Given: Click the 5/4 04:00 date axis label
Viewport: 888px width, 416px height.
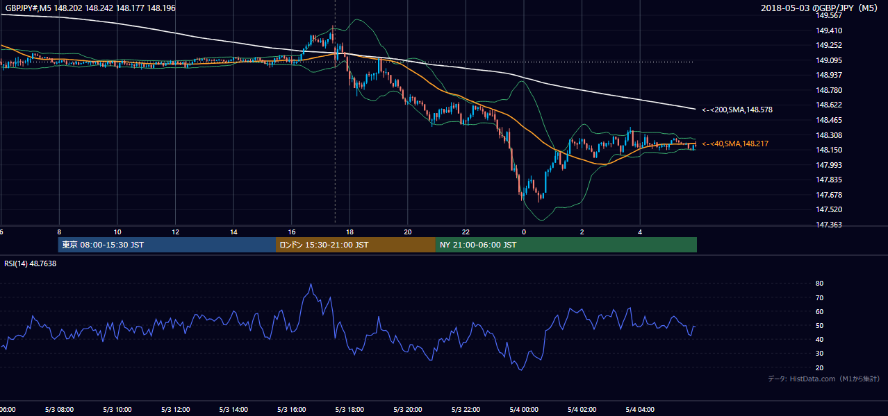Looking at the screenshot, I should (641, 410).
